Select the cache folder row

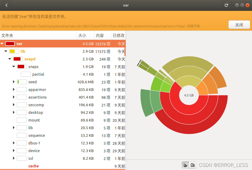coord(63,166)
